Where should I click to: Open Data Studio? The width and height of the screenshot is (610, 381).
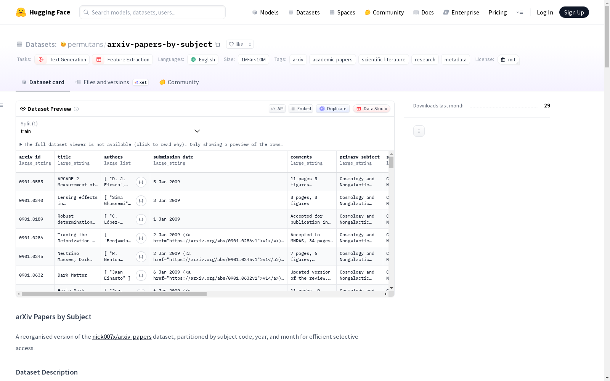(372, 109)
